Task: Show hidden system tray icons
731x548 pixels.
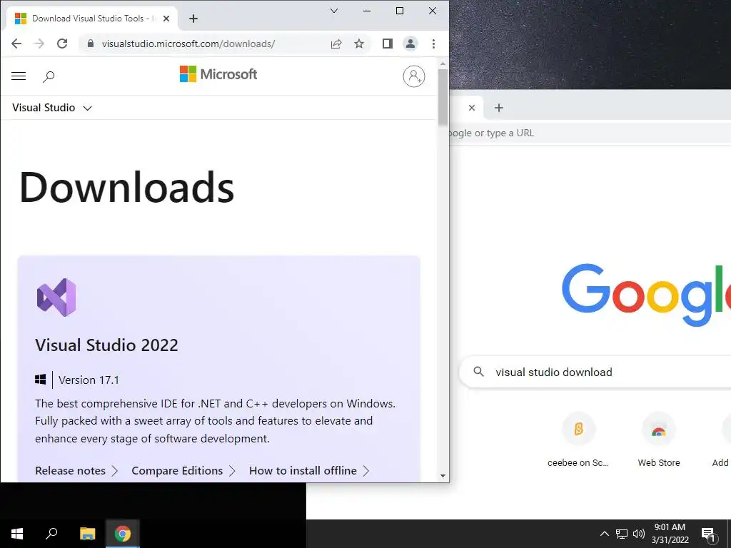Action: pyautogui.click(x=604, y=534)
